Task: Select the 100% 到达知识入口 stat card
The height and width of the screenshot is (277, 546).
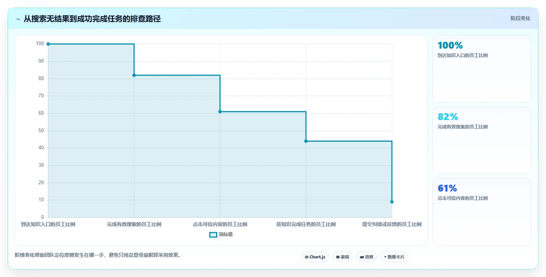Action: 481,69
